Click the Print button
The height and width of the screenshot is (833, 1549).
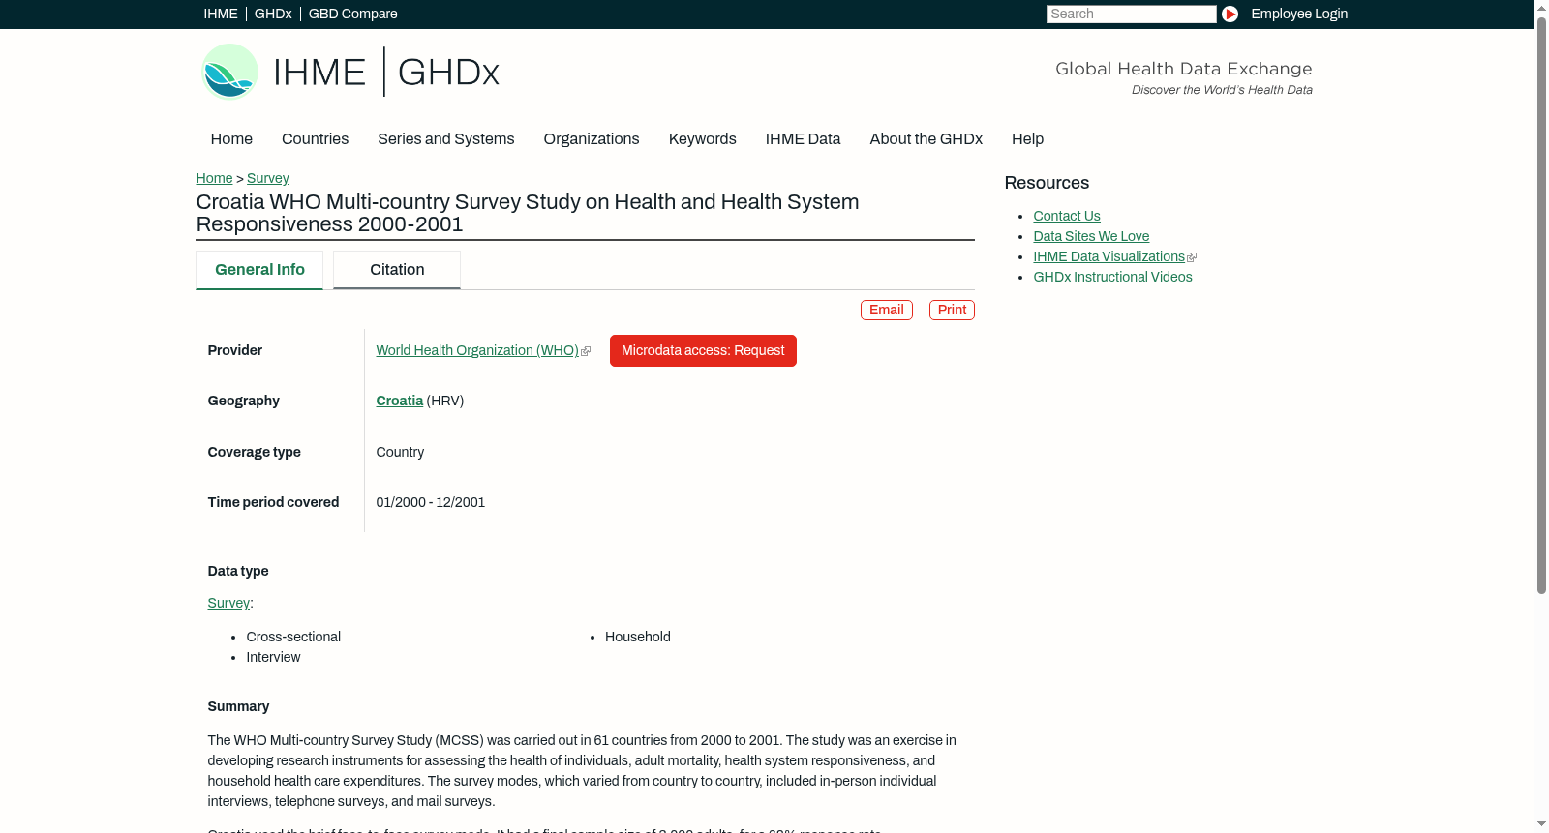coord(952,310)
